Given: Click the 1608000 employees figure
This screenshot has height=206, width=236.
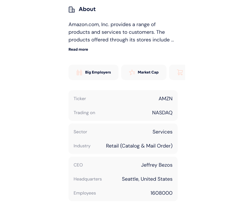Looking at the screenshot, I should point(162,193).
